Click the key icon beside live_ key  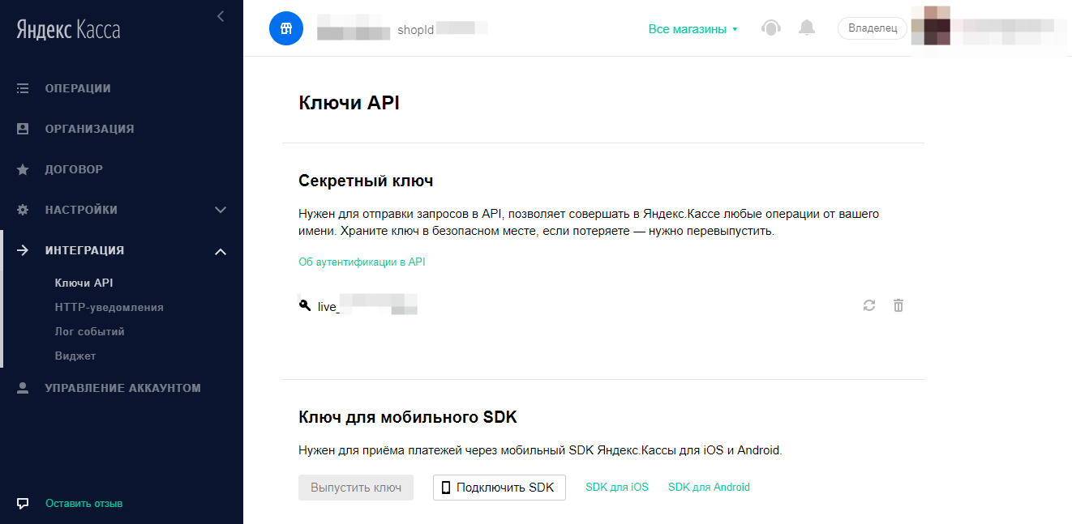pos(305,305)
